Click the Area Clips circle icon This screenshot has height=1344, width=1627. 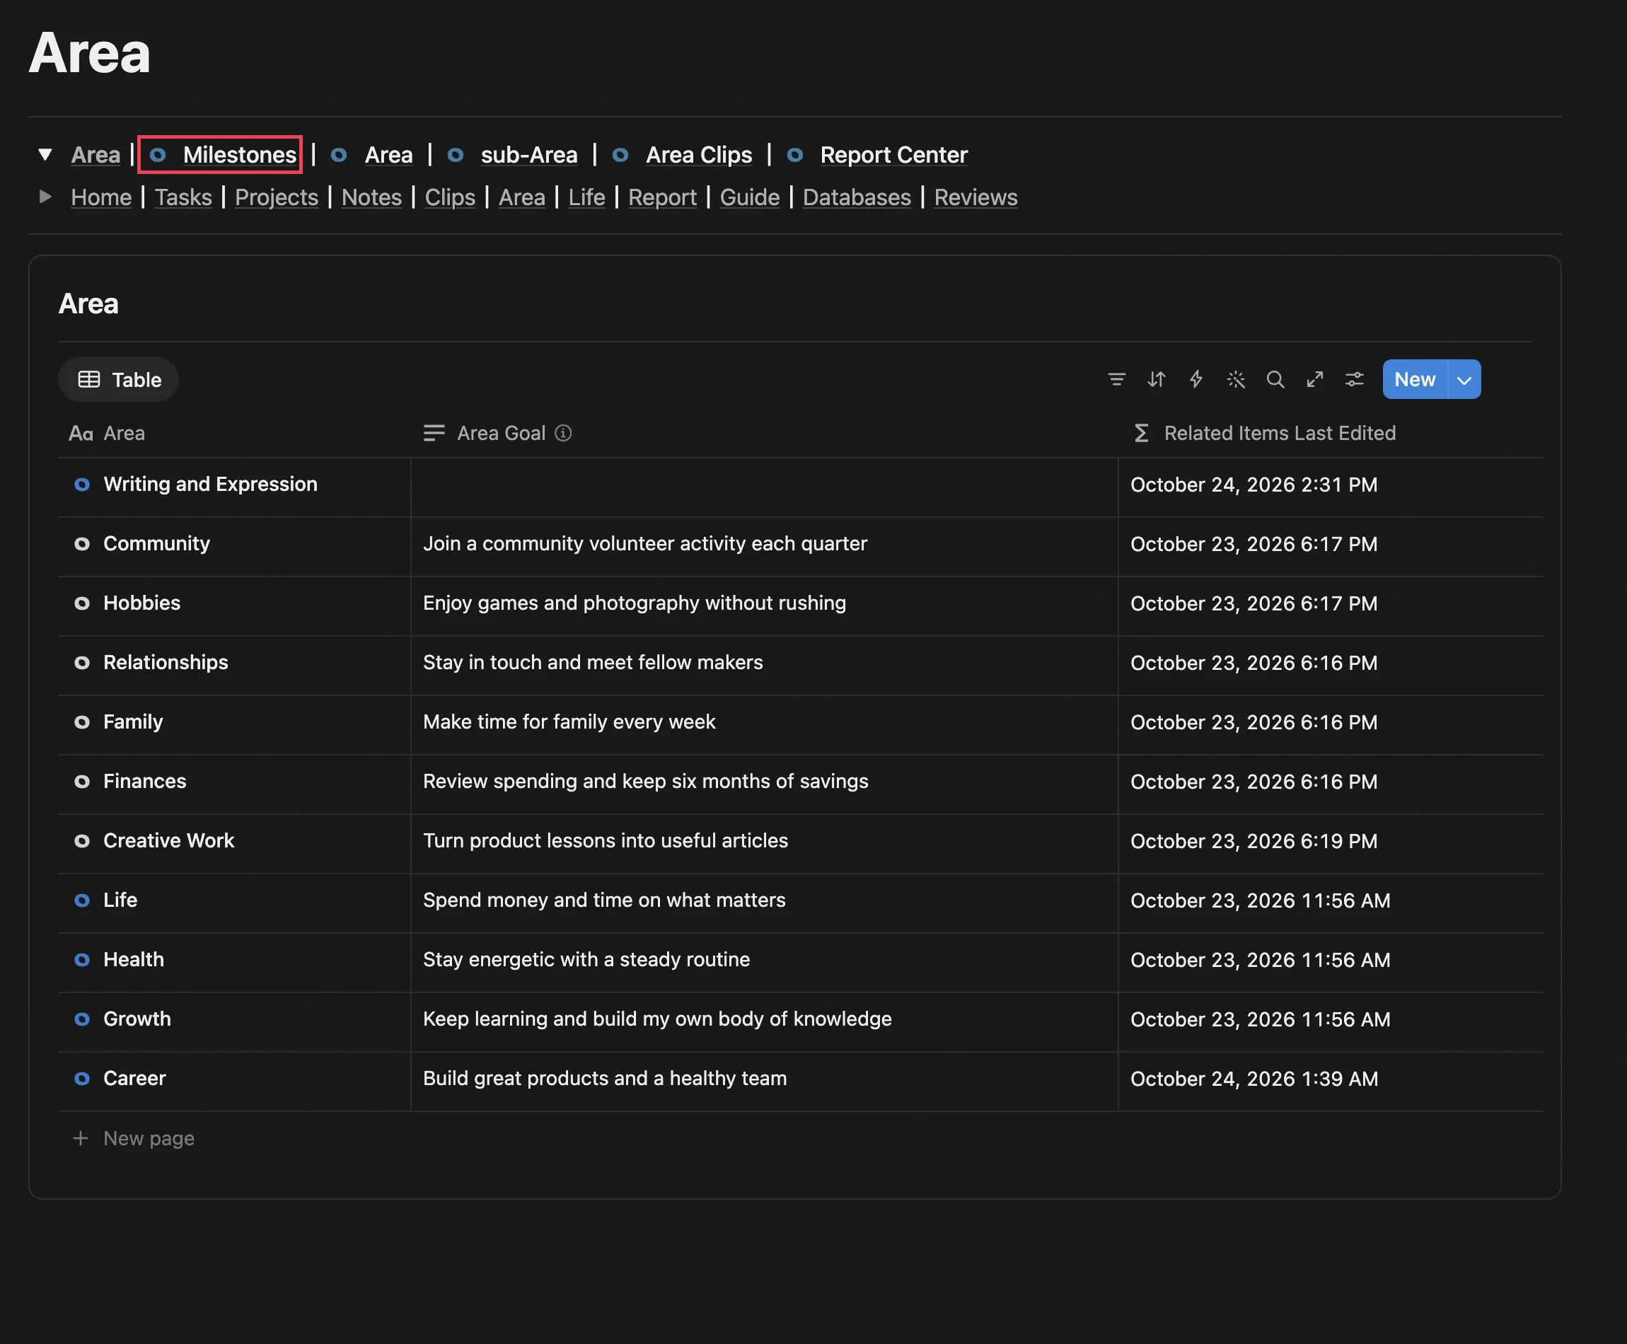(x=620, y=155)
